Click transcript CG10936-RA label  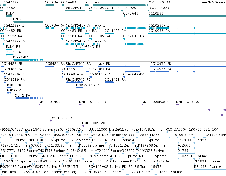tap(159, 31)
